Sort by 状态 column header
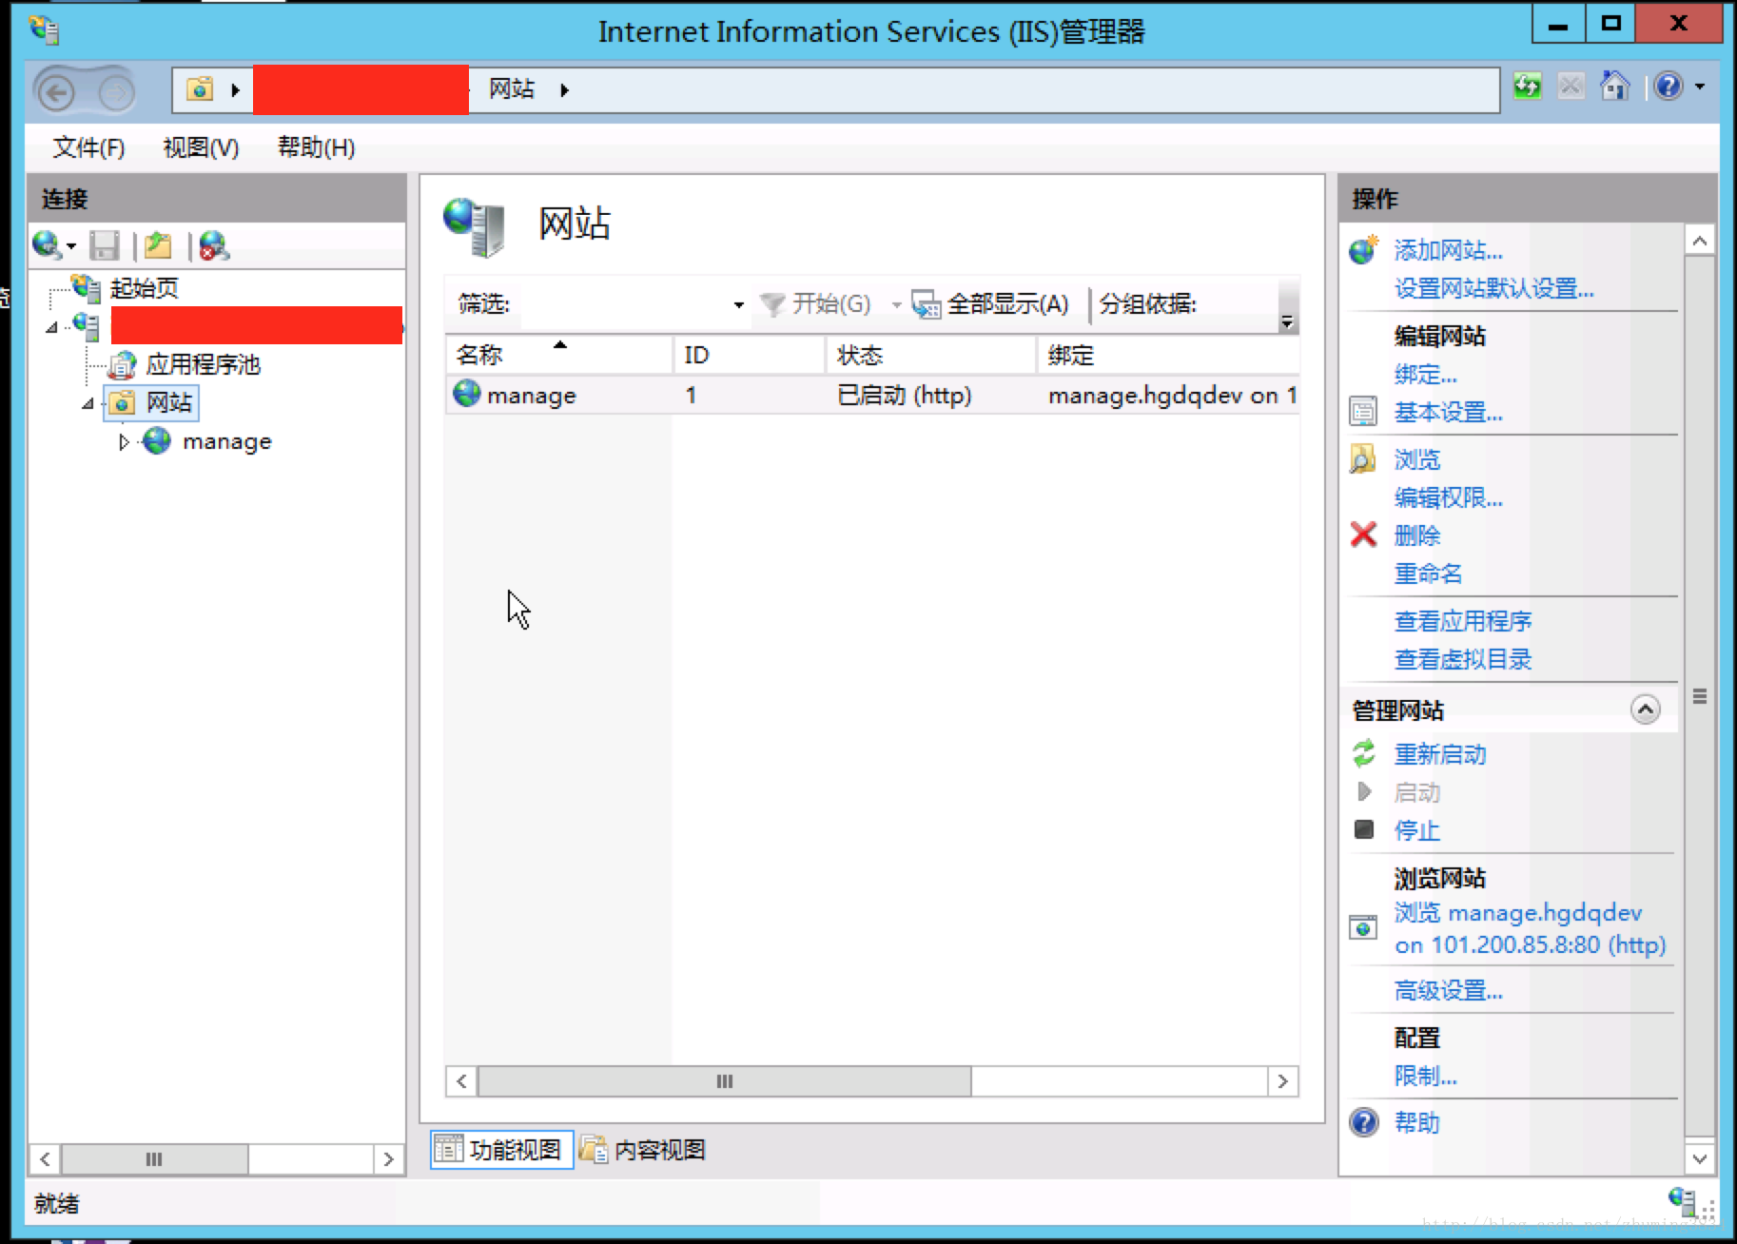 pyautogui.click(x=930, y=355)
